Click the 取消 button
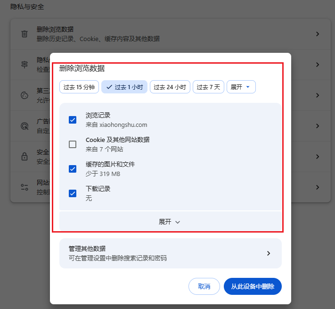 point(204,286)
